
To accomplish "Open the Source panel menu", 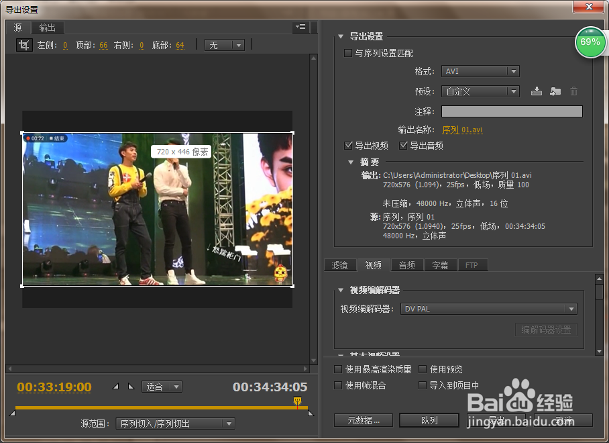I will coord(300,27).
